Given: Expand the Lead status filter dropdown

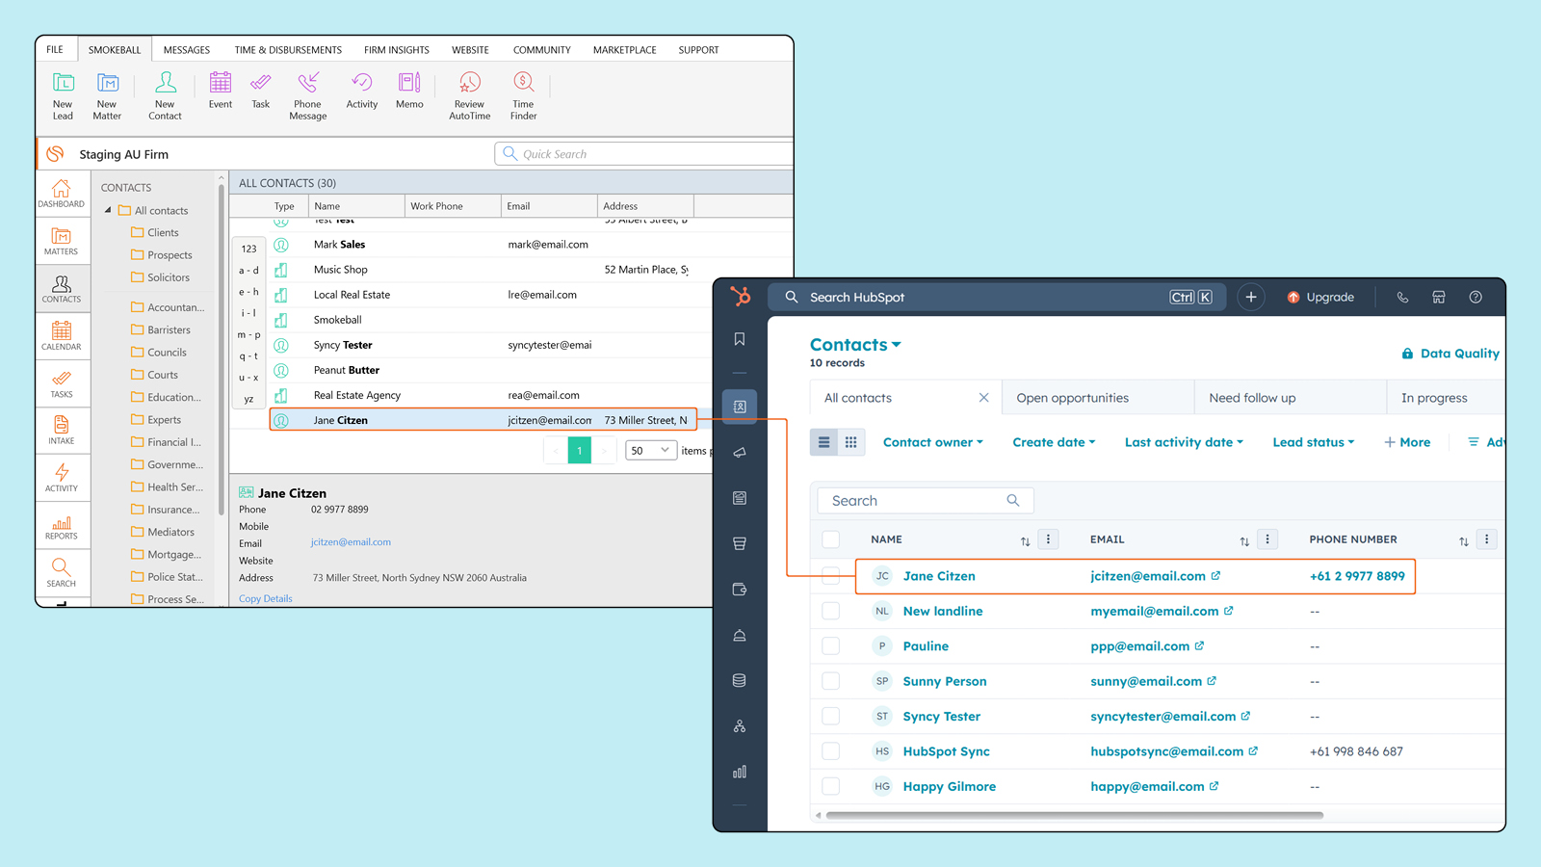Looking at the screenshot, I should tap(1313, 442).
